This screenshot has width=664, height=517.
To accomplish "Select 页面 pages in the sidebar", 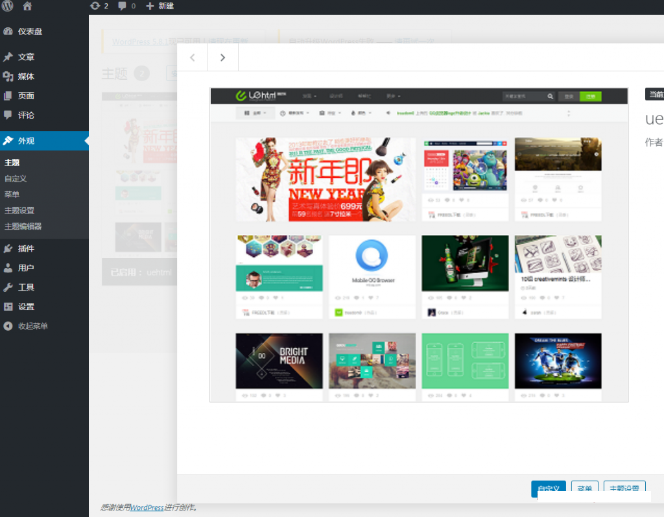I will click(26, 96).
